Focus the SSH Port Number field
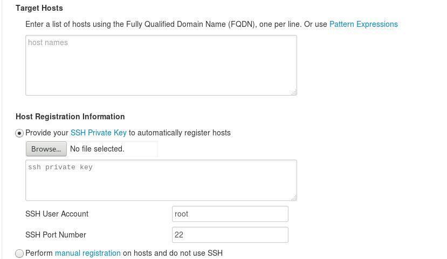 point(230,235)
